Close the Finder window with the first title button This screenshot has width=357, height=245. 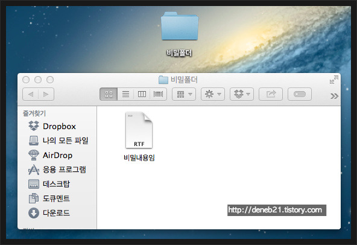26,80
